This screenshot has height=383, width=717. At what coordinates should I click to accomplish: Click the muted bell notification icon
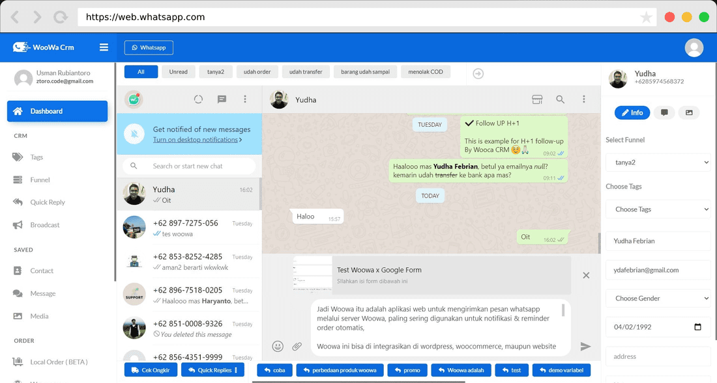pos(134,134)
